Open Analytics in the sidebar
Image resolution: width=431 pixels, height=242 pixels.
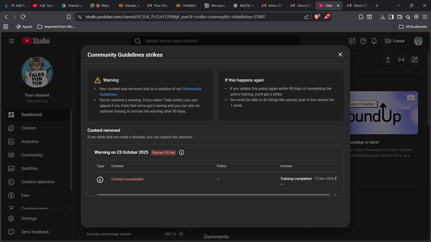30,141
